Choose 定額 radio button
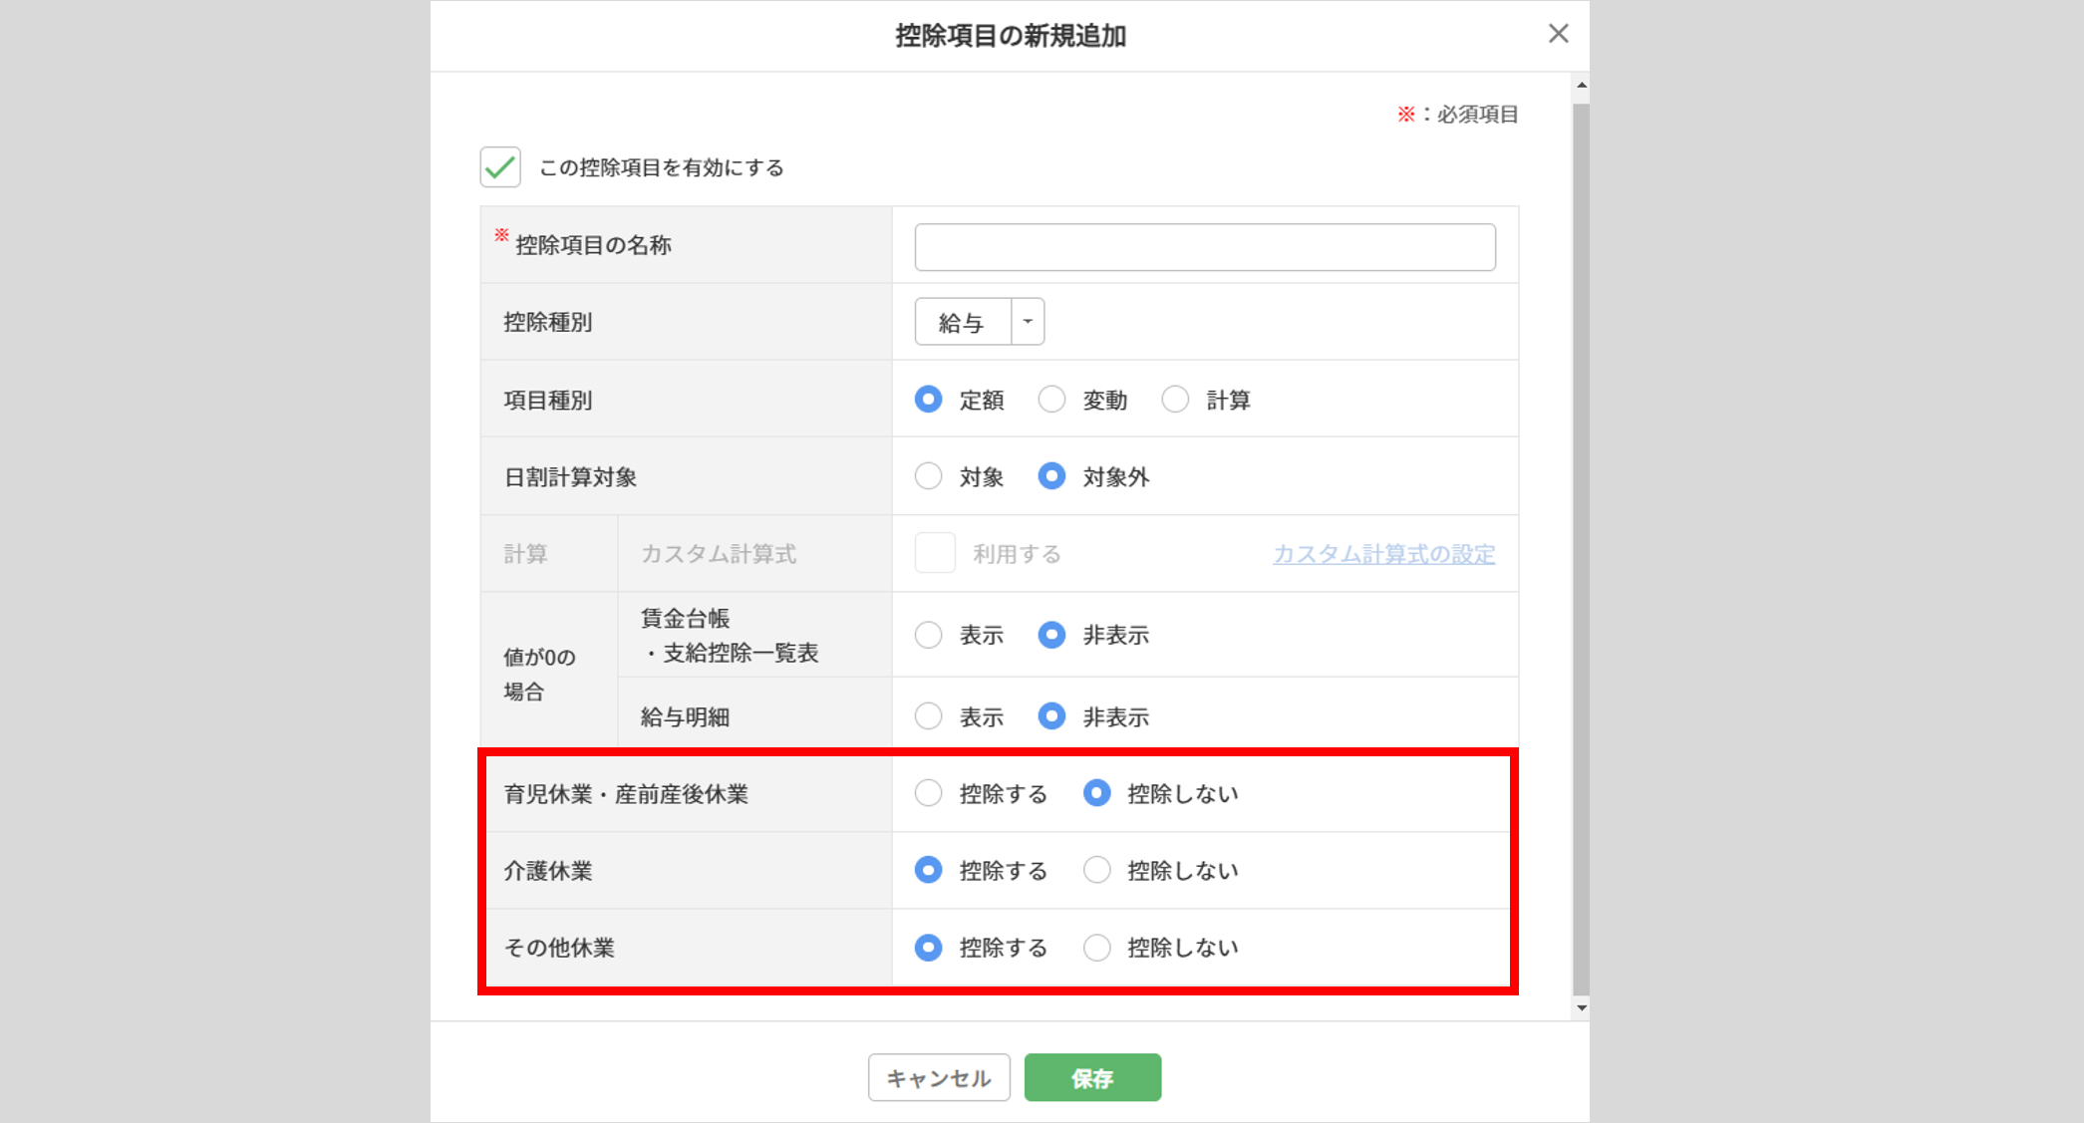 pyautogui.click(x=928, y=400)
